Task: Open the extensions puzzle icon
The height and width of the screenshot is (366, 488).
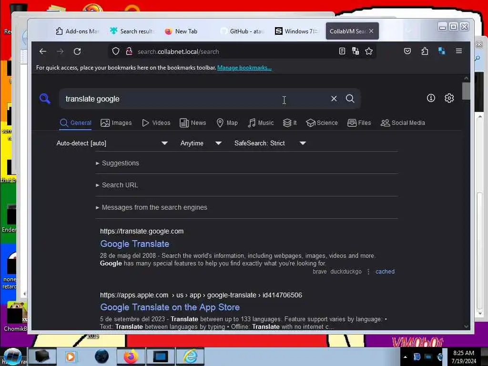Action: (425, 51)
